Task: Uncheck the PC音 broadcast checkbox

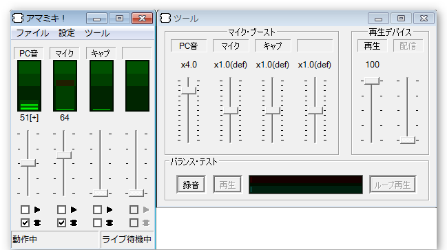Action: tap(25, 222)
